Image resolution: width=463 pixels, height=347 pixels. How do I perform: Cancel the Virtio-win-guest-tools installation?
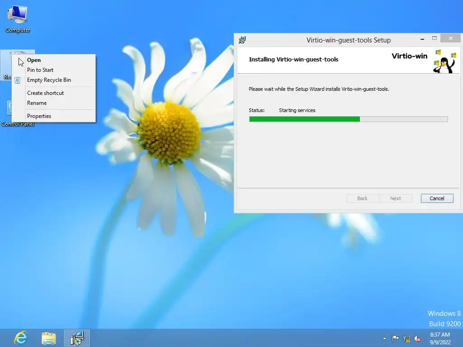[x=437, y=198]
